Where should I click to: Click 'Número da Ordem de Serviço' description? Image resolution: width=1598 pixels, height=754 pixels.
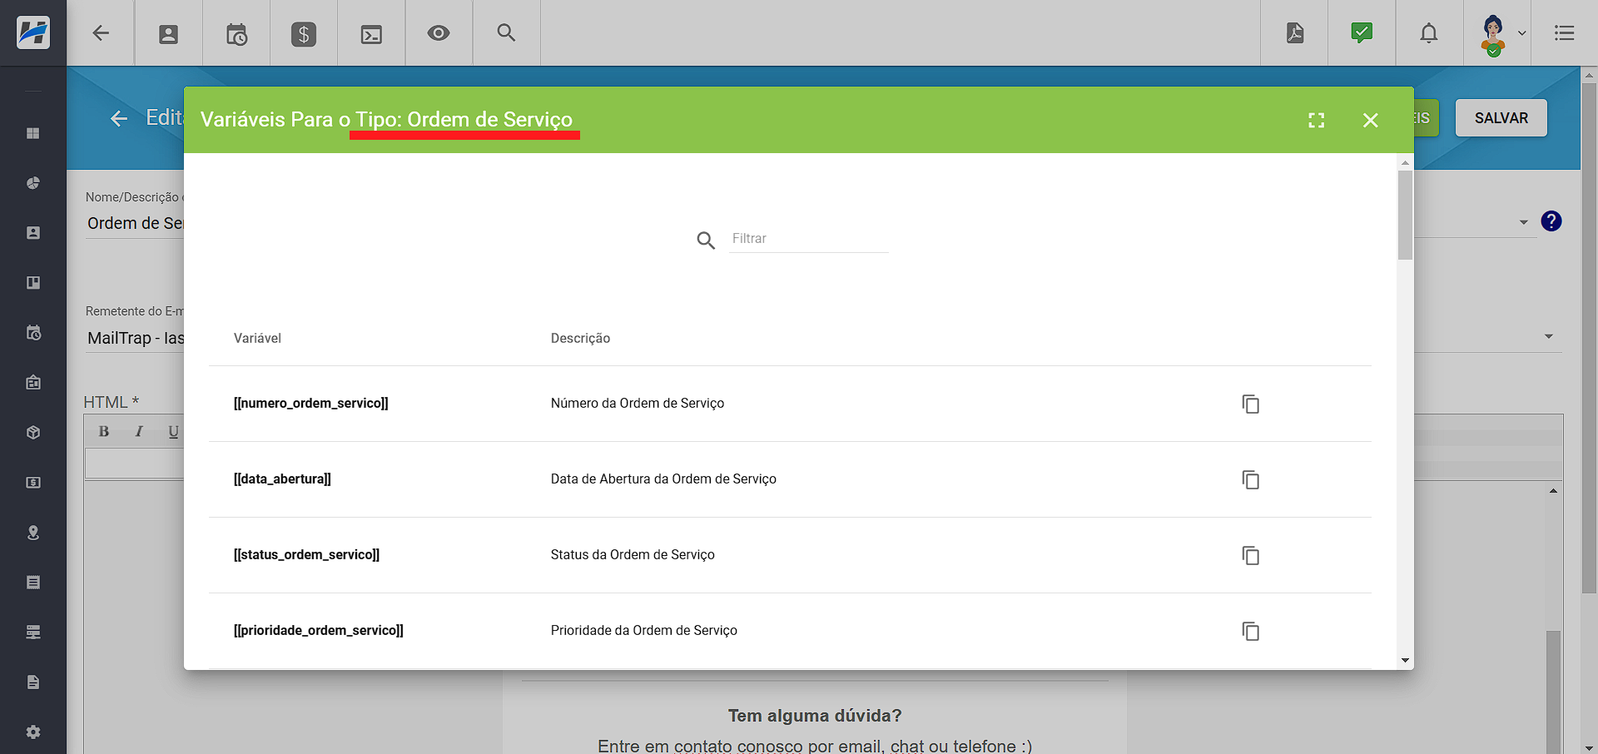point(638,403)
